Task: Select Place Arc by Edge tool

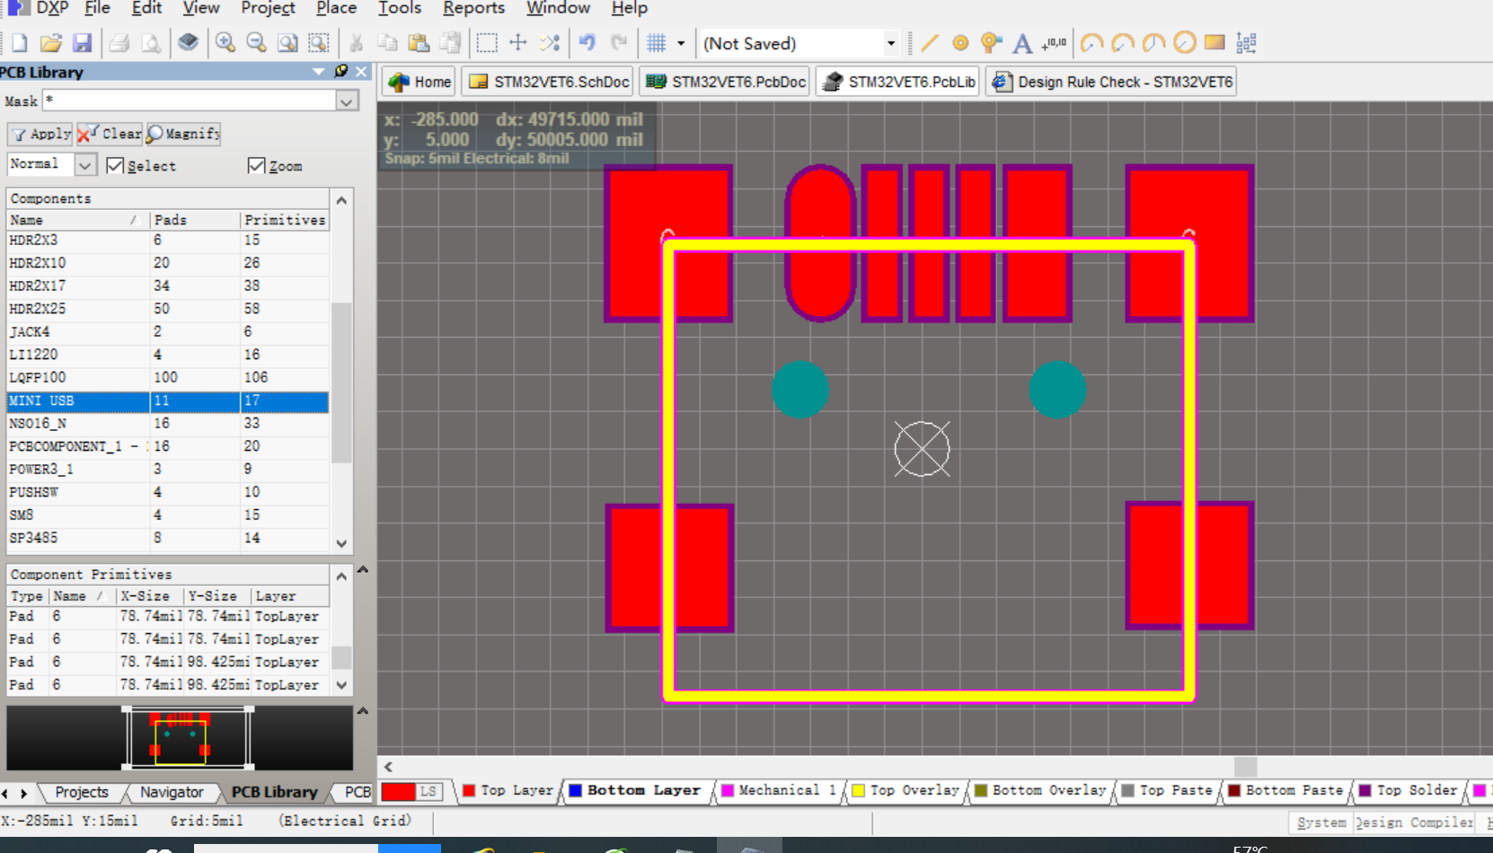Action: coord(1123,43)
